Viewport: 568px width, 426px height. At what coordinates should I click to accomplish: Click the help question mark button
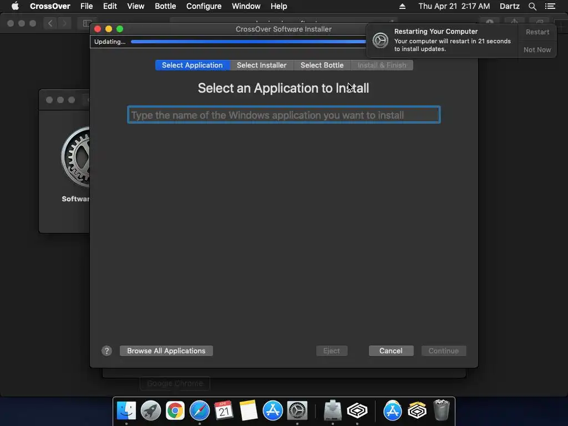coord(106,351)
